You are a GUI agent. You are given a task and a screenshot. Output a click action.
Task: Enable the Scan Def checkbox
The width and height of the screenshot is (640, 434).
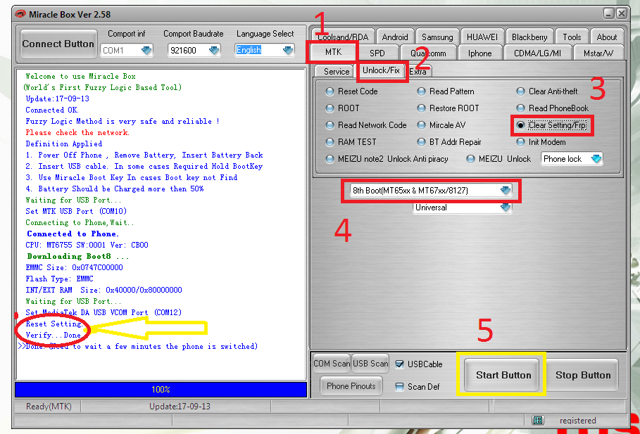417,387
